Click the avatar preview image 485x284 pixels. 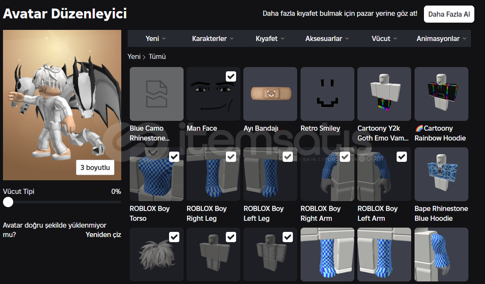coord(62,105)
